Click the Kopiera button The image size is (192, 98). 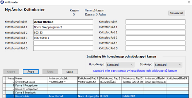(11, 72)
